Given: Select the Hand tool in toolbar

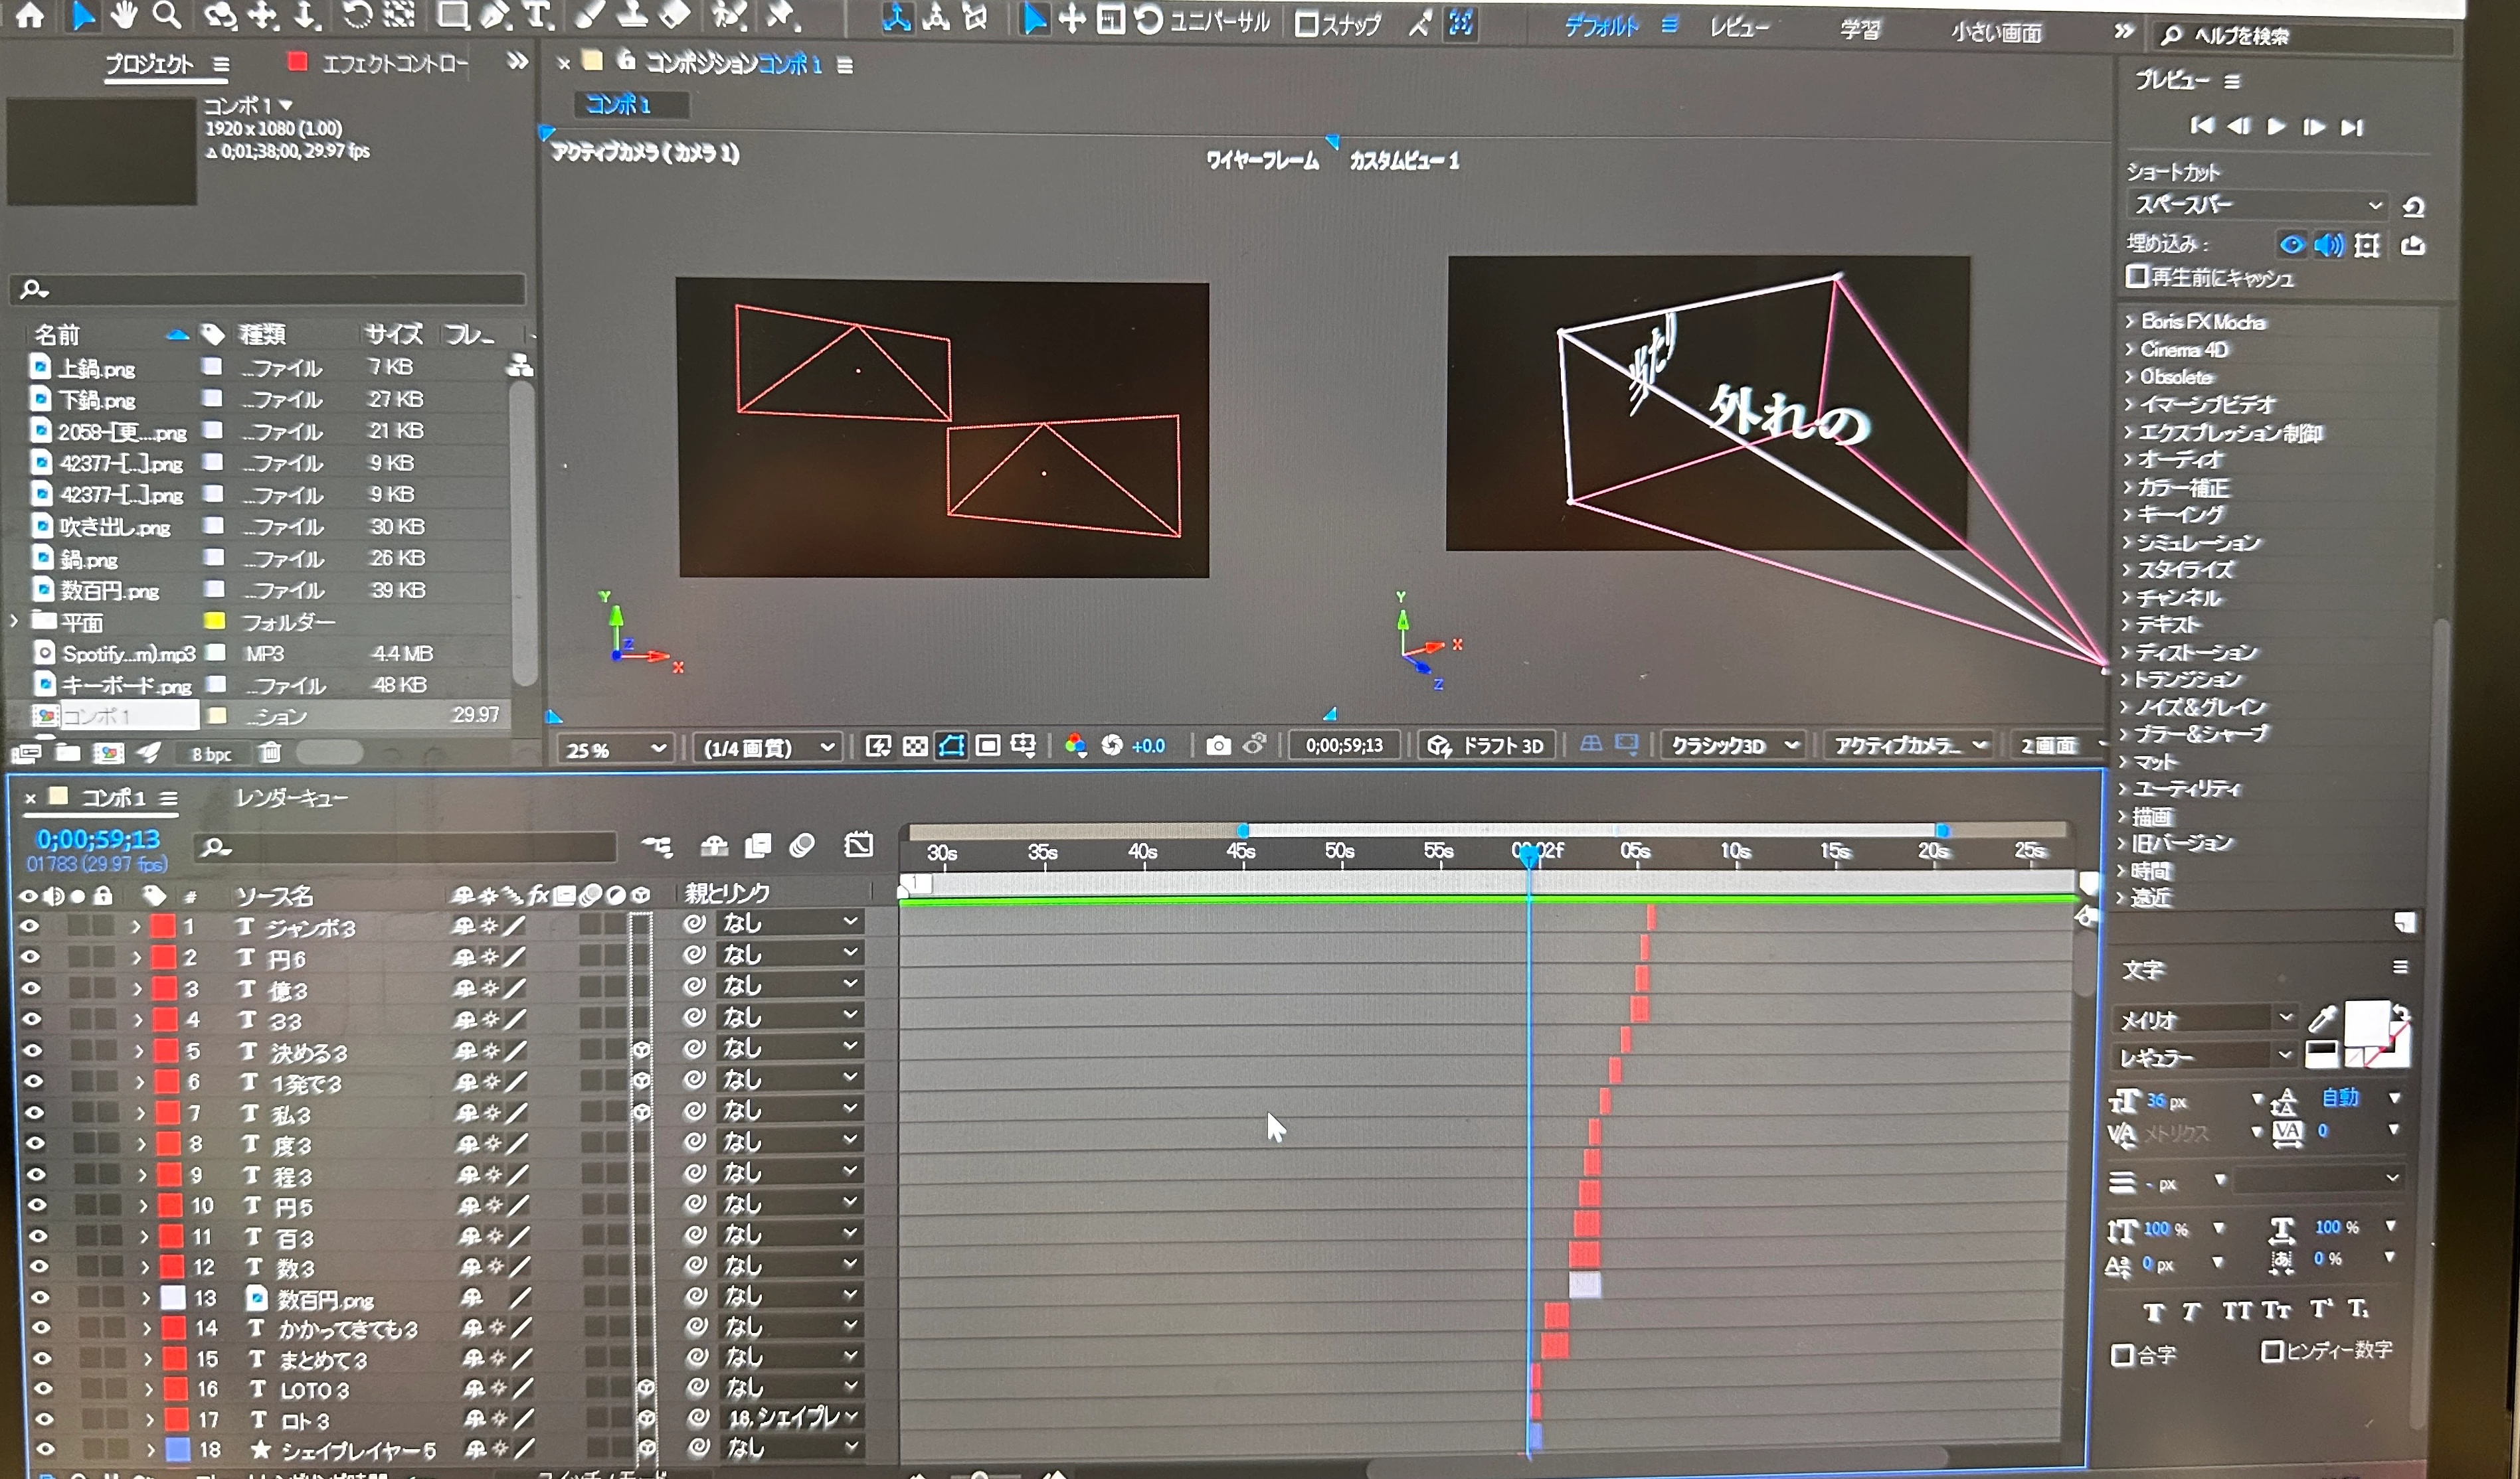Looking at the screenshot, I should pos(123,16).
